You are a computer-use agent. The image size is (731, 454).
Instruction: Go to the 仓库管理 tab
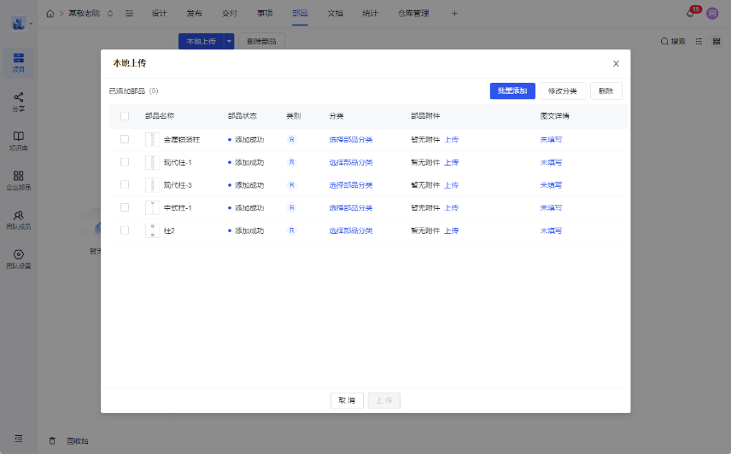(x=413, y=14)
